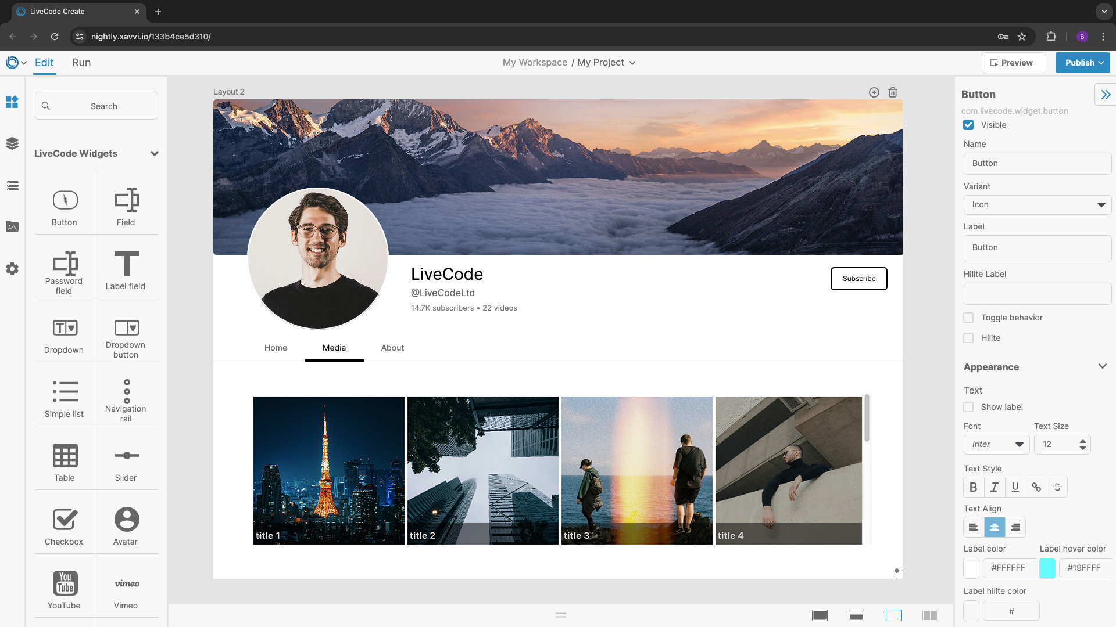Click the Preview button

coord(1013,63)
